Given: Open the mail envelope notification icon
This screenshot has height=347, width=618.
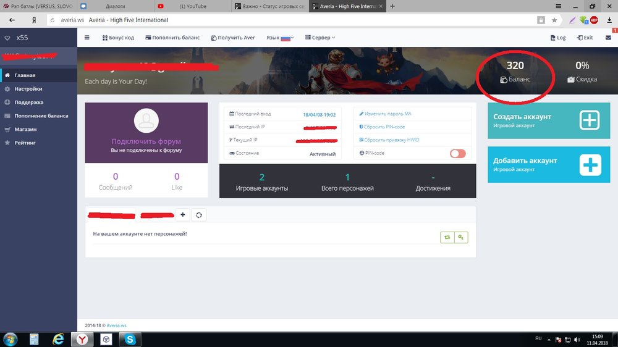Looking at the screenshot, I should click(x=608, y=38).
